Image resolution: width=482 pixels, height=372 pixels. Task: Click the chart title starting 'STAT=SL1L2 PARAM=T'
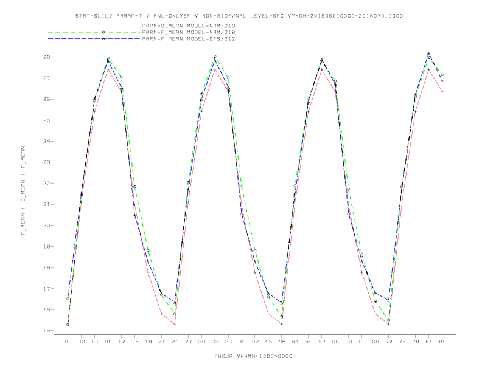click(239, 16)
